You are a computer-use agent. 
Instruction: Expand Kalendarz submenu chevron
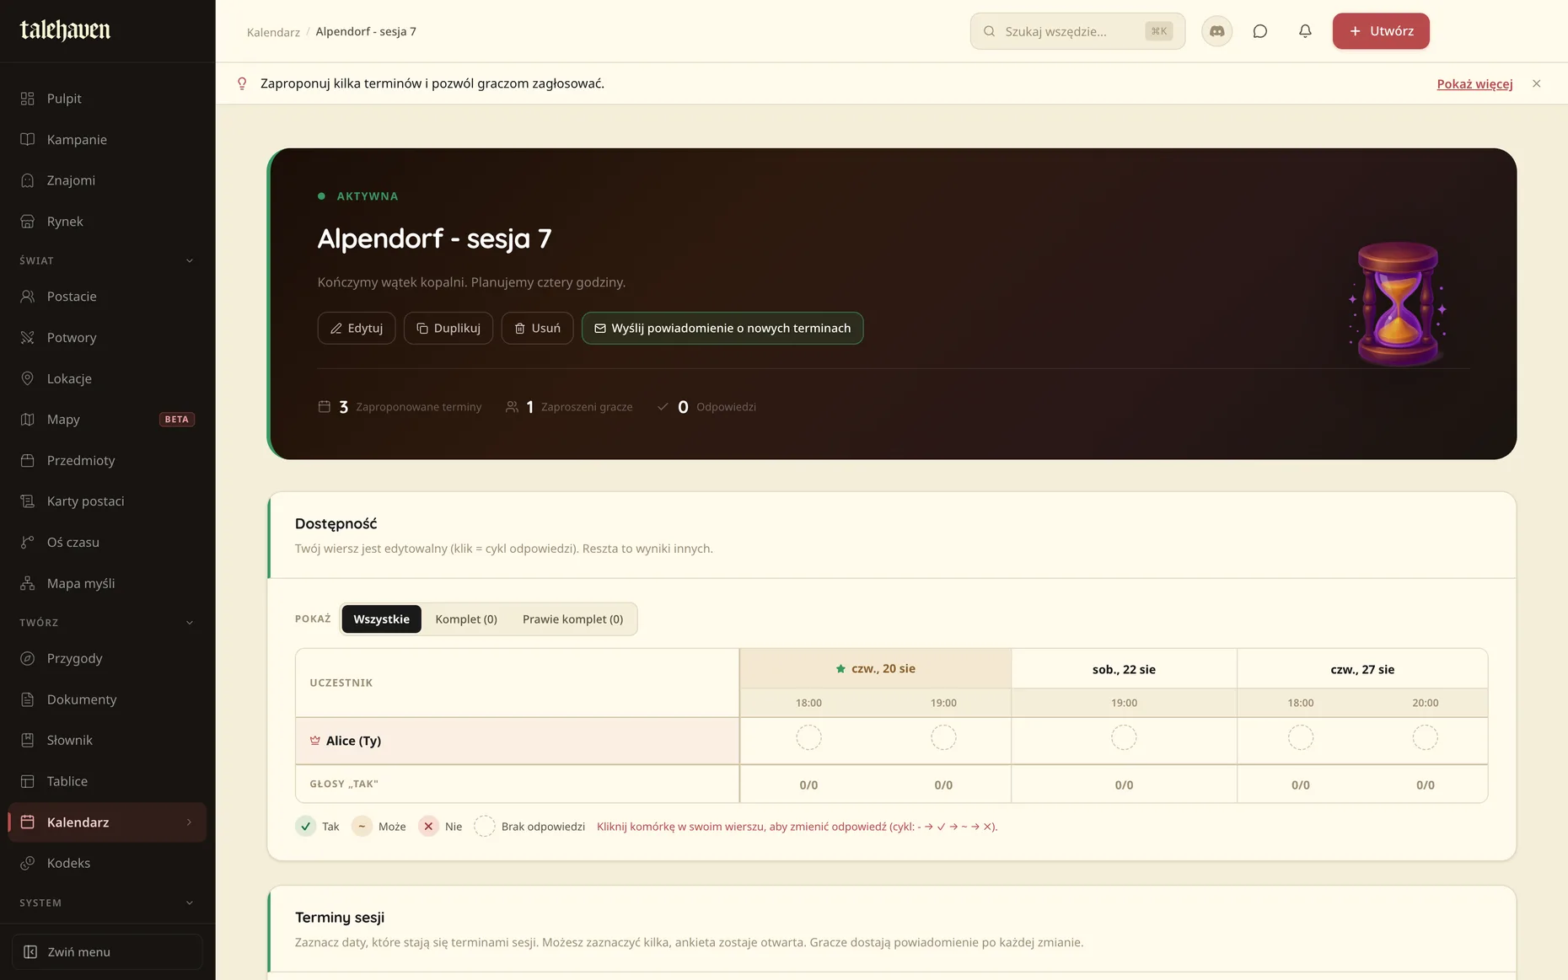click(x=189, y=822)
